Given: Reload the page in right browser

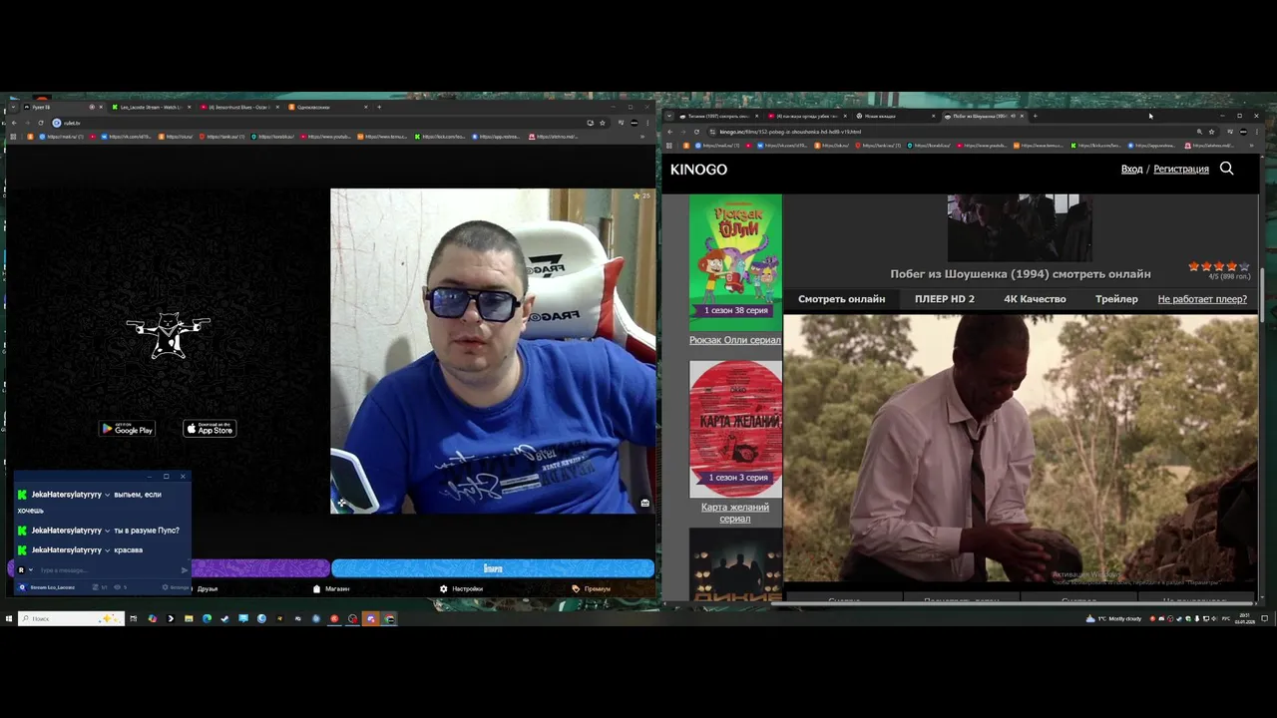Looking at the screenshot, I should pos(696,132).
